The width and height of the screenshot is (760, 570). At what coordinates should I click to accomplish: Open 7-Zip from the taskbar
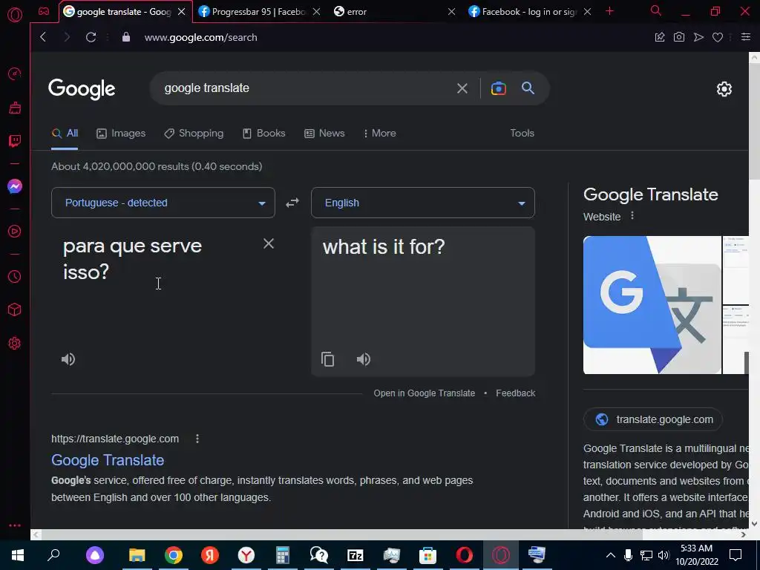pos(356,555)
